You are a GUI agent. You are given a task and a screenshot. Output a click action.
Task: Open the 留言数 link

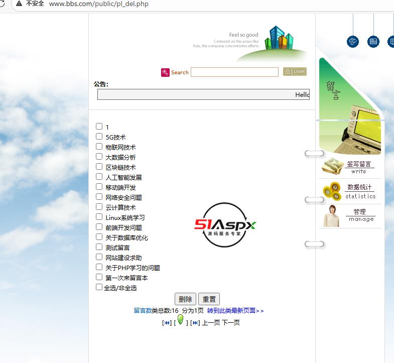coord(143,311)
